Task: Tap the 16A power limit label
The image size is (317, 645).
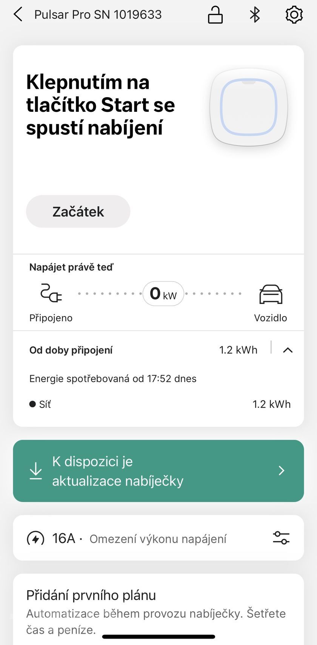Action: (64, 538)
